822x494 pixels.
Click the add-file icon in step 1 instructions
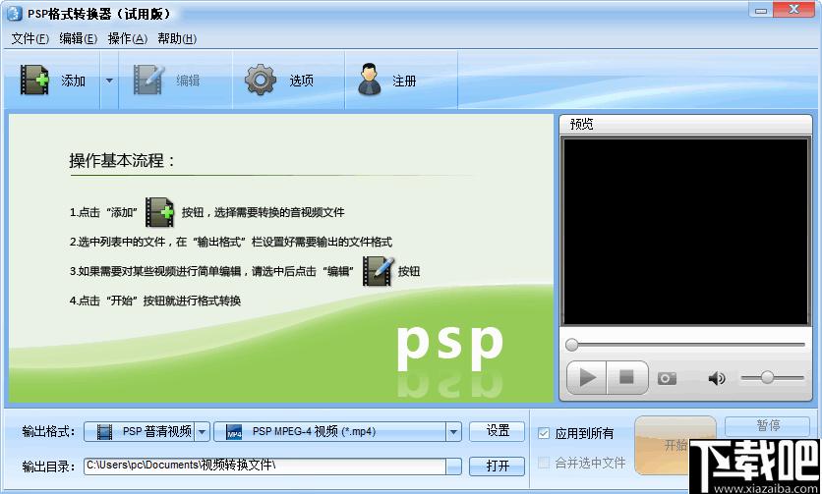pyautogui.click(x=159, y=212)
